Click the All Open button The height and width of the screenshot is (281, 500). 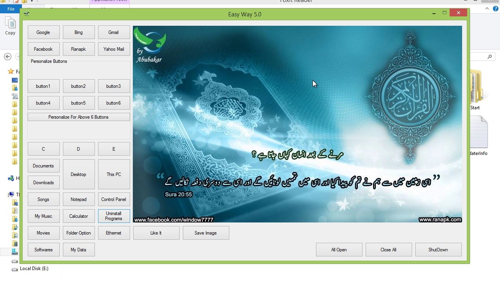(339, 250)
